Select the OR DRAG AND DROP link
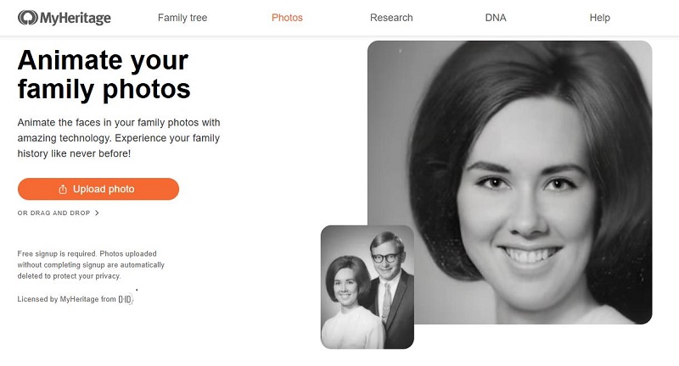This screenshot has height=366, width=679. (53, 213)
